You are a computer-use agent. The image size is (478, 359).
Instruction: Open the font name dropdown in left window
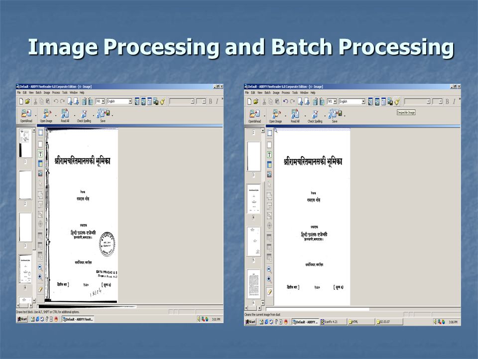(x=192, y=101)
